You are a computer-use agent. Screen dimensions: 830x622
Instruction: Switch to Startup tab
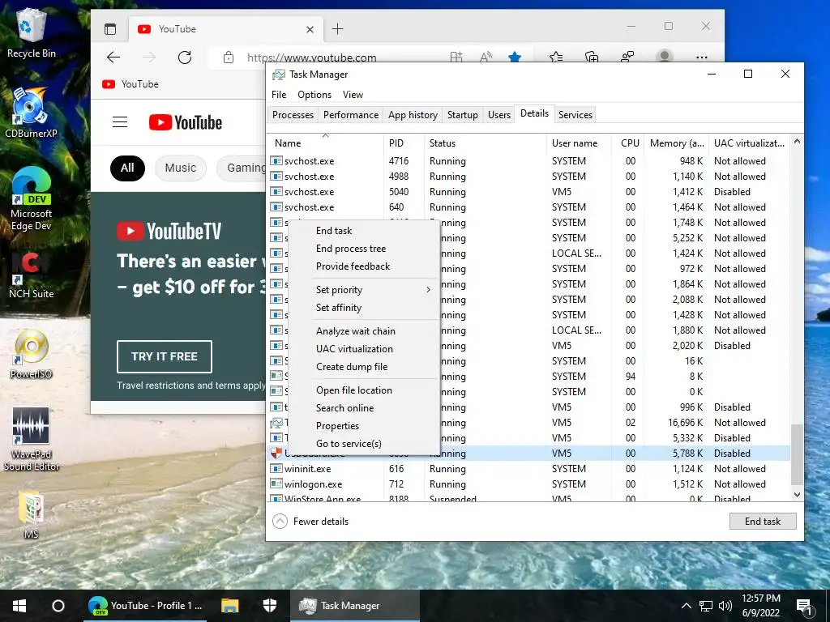coord(463,115)
